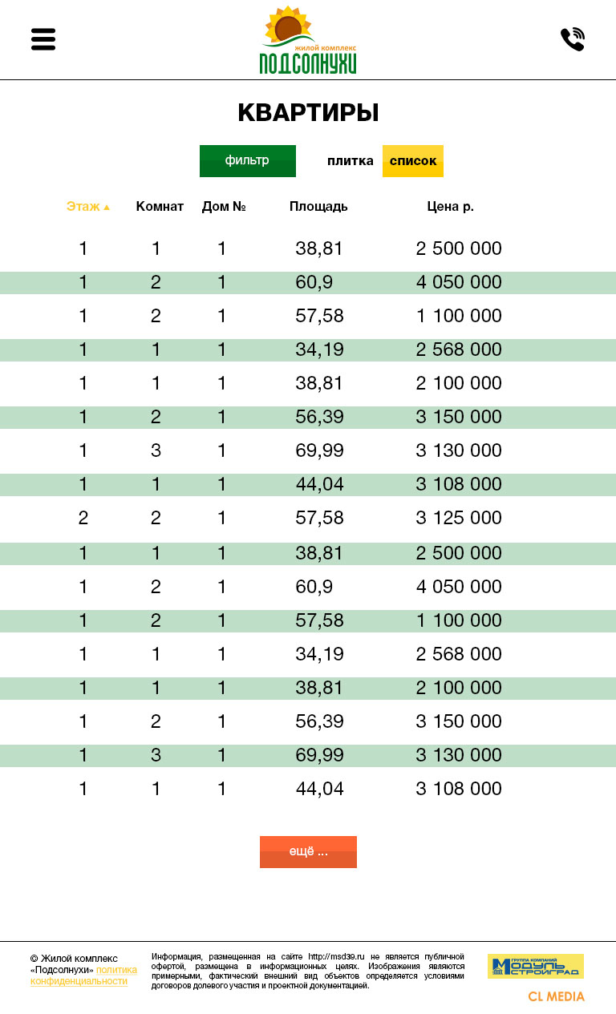616x1014 pixels.
Task: Select the apartment priced 2 568 000 in the upper green row
Action: 308,350
